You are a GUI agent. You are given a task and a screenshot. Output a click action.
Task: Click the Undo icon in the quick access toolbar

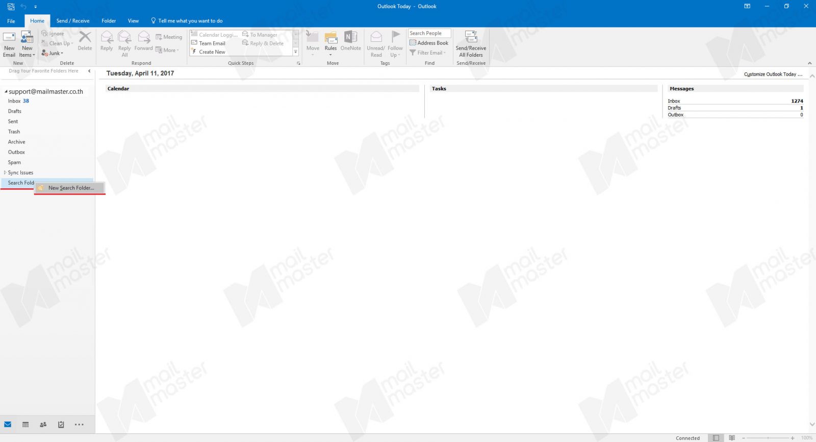tap(23, 7)
